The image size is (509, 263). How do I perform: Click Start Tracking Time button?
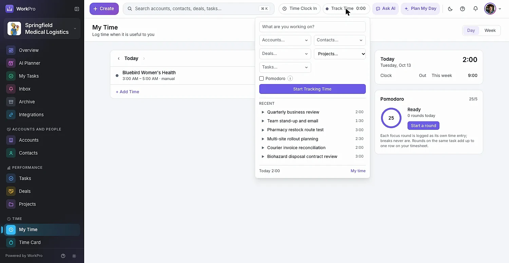312,89
